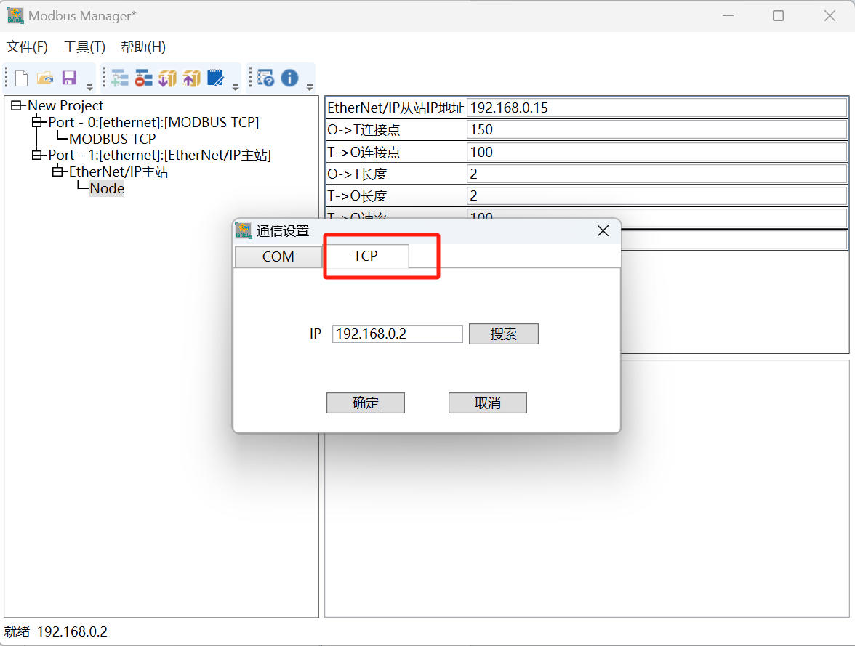Click the Save floppy disk icon
855x646 pixels.
(x=69, y=78)
